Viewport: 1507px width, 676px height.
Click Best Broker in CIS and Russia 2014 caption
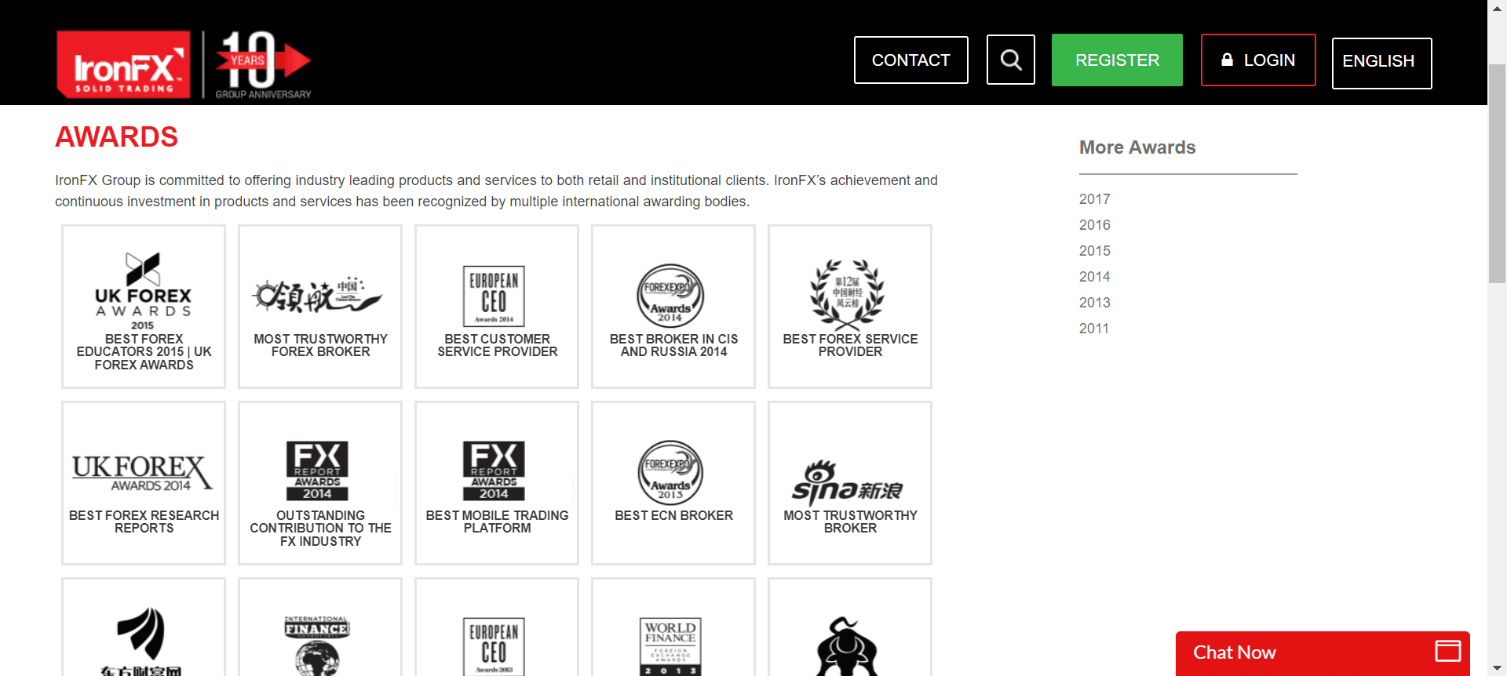(x=673, y=345)
